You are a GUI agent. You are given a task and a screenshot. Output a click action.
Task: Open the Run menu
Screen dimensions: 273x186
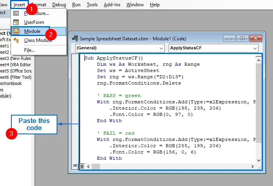76,5
